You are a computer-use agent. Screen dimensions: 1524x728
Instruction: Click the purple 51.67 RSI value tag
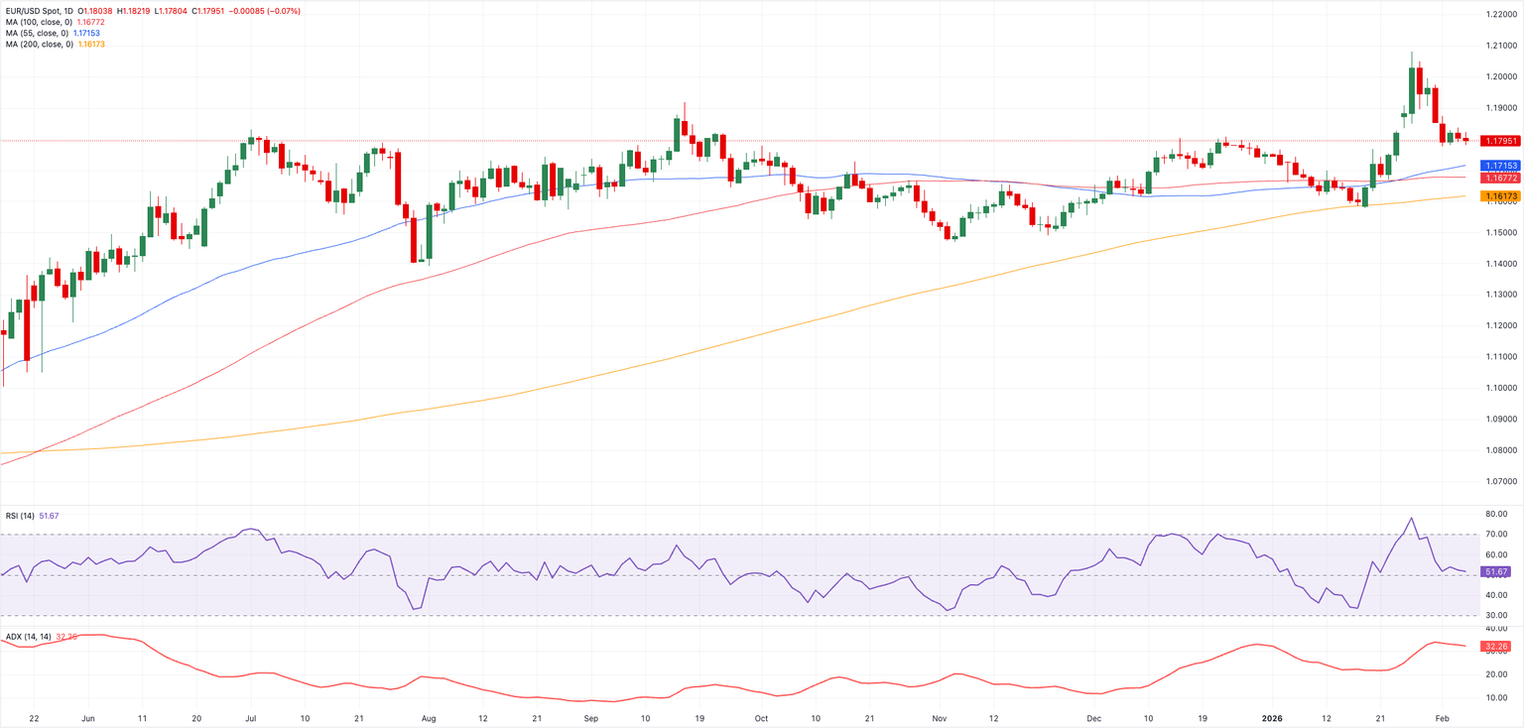click(x=1496, y=572)
